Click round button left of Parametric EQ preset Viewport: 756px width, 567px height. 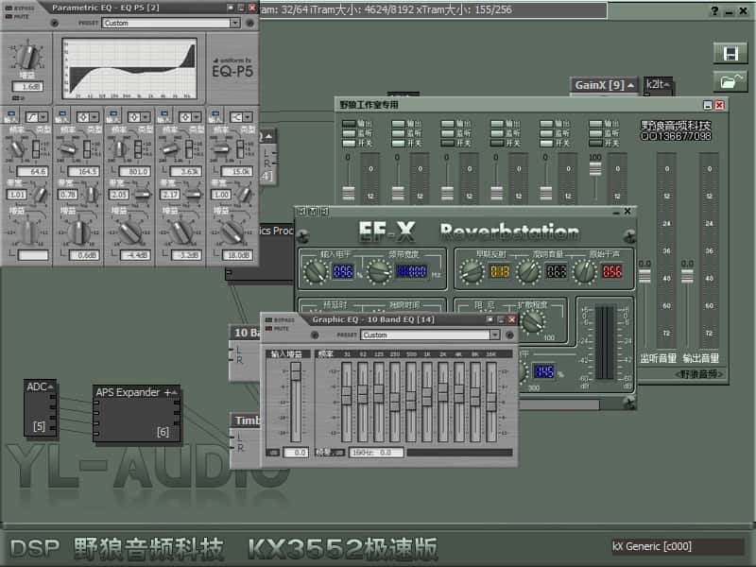(54, 23)
